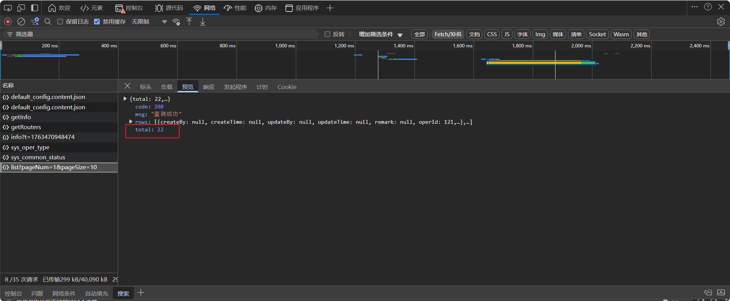Viewport: 730px width, 301px height.
Task: Select the sys_common_status request
Action: 59,157
